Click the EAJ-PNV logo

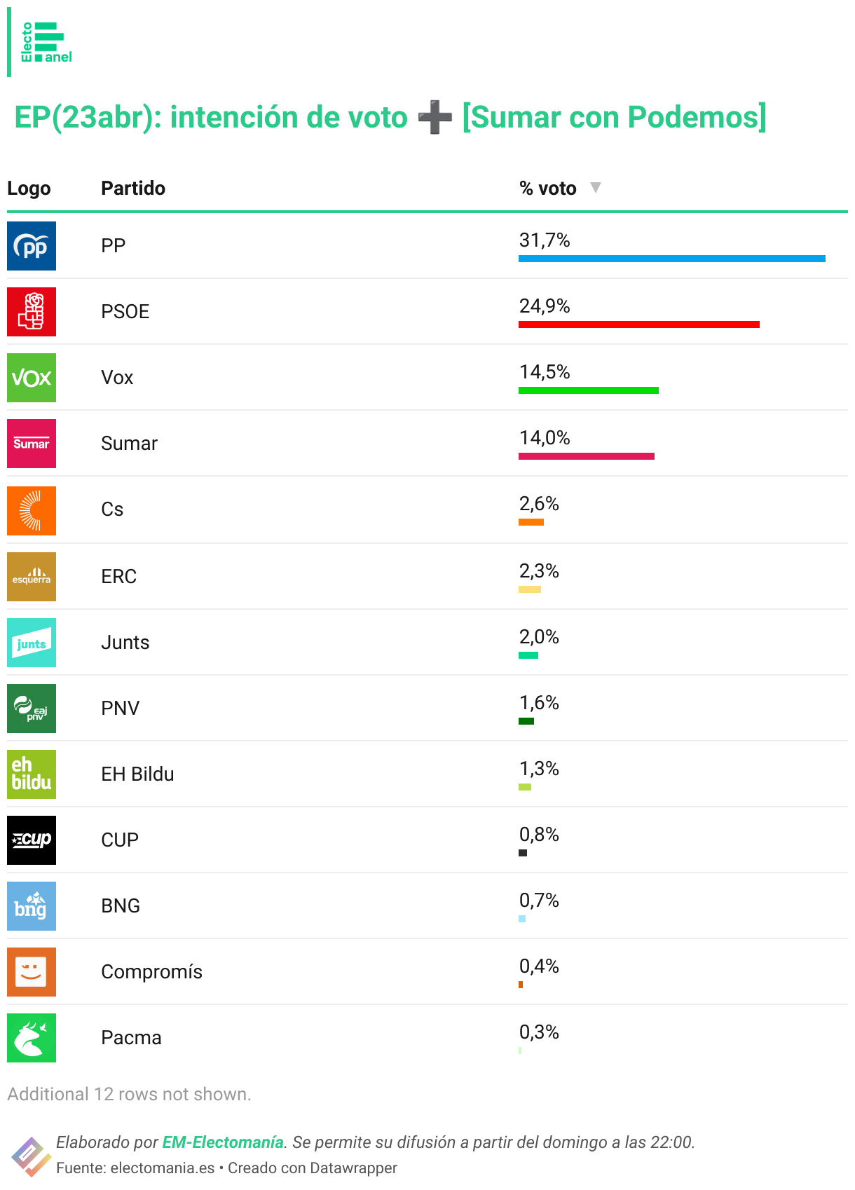point(32,709)
